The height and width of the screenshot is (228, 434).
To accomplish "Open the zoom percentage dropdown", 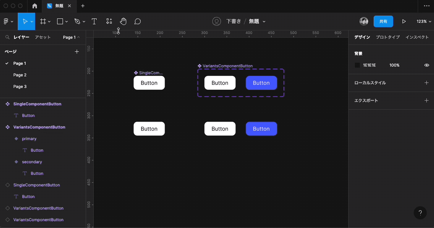I will [x=423, y=21].
